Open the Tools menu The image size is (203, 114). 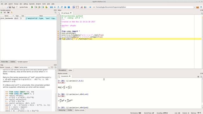[x=44, y=4]
